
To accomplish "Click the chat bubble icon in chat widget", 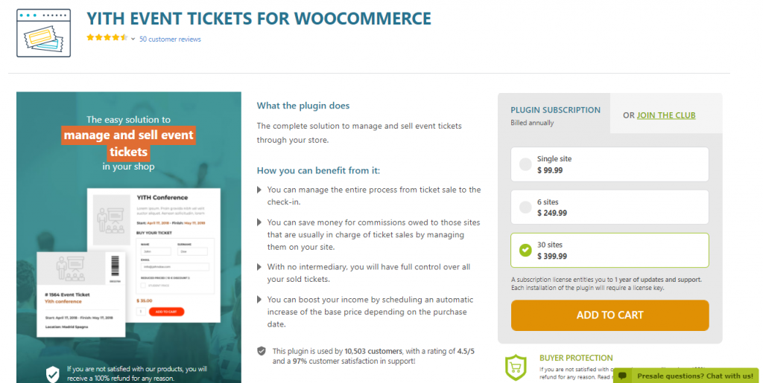I will (x=622, y=376).
